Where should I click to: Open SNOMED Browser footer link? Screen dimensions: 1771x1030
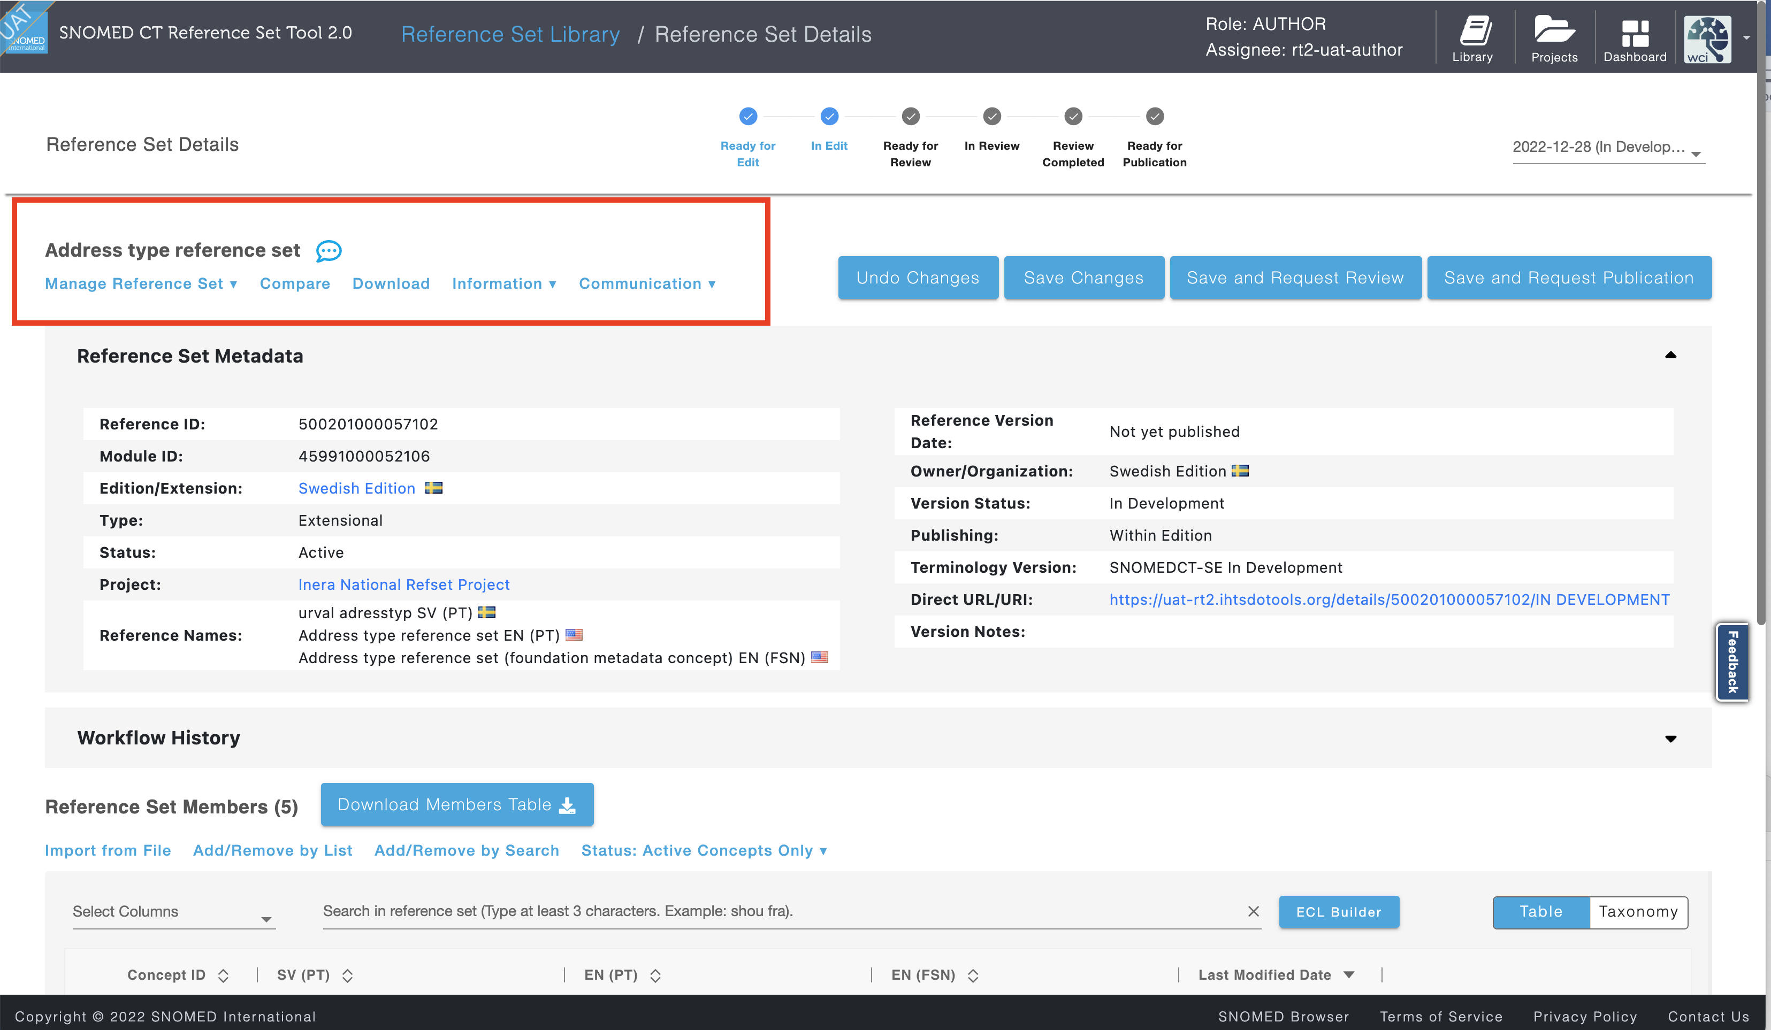[1283, 1016]
